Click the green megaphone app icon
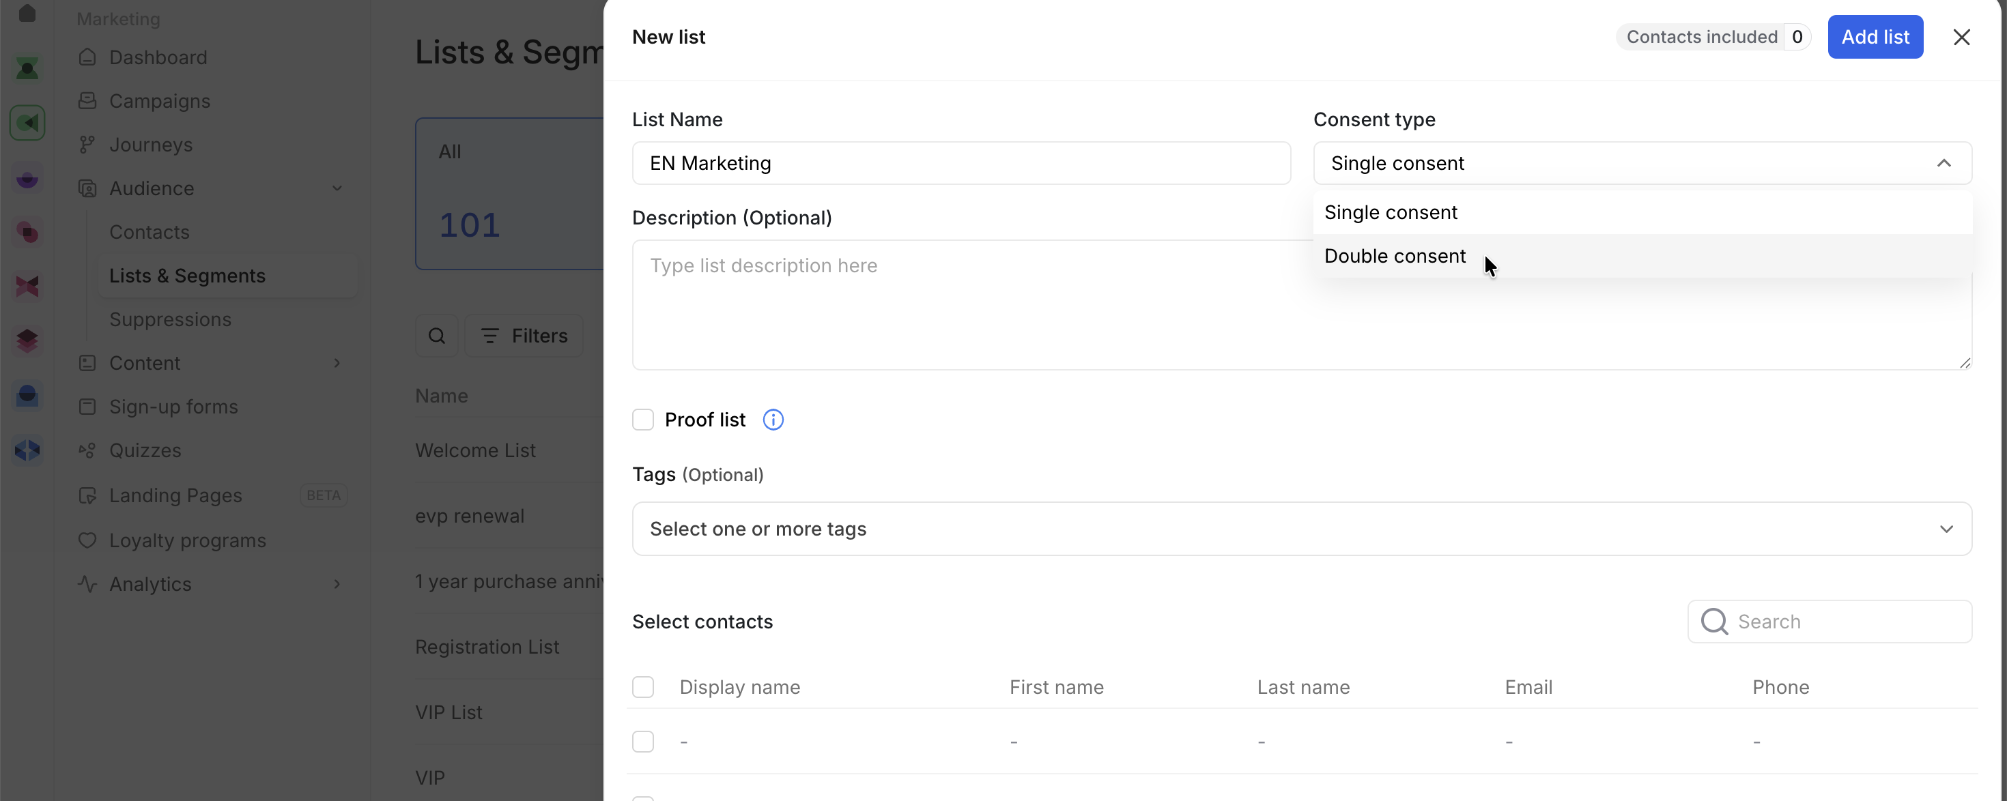Image resolution: width=2007 pixels, height=801 pixels. 27,123
